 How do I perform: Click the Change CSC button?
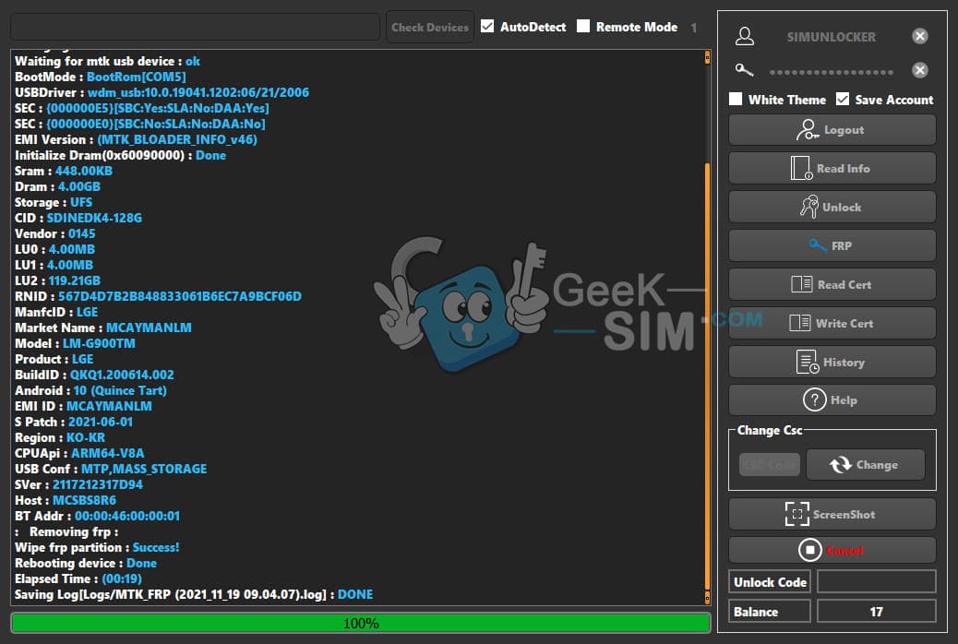pyautogui.click(x=865, y=464)
